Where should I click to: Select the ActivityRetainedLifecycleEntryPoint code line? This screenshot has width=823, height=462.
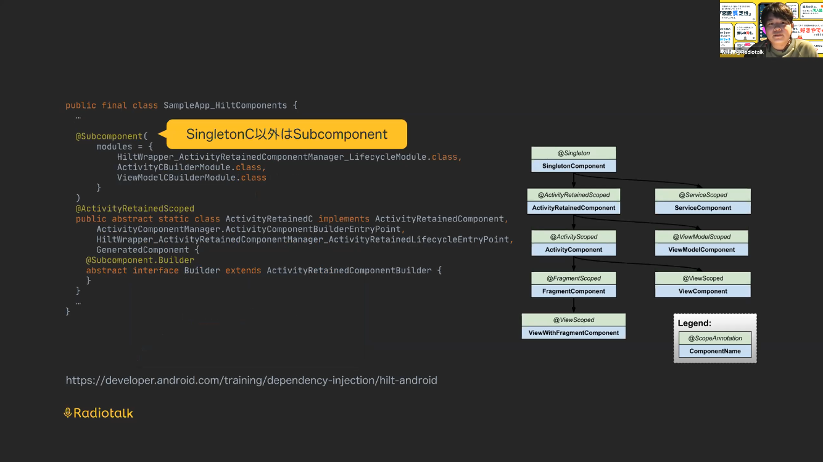[x=305, y=239]
